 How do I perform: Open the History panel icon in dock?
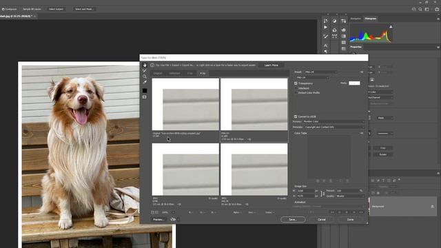tap(325, 21)
